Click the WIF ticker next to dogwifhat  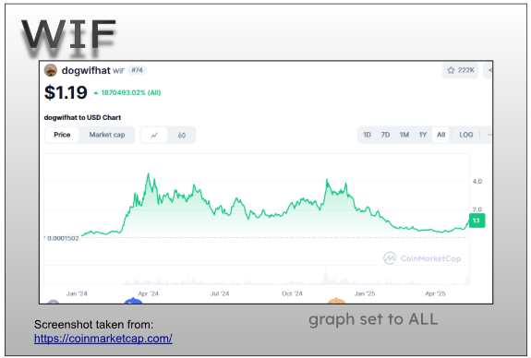[118, 71]
